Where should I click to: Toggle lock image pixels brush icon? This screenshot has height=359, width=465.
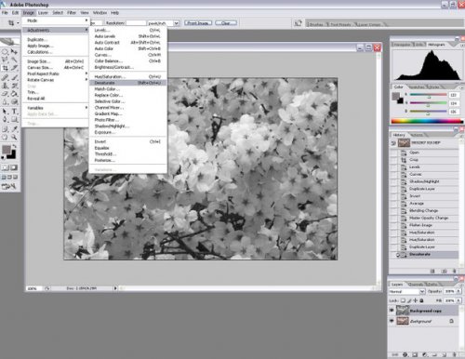click(x=409, y=300)
